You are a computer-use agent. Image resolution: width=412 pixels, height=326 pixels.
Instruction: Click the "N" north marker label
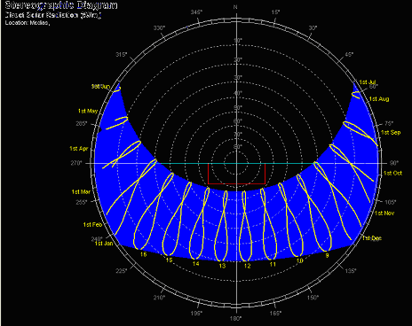[235, 7]
